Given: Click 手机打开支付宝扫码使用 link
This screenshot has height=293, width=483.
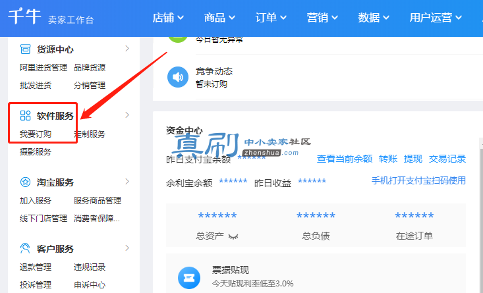Looking at the screenshot, I should pyautogui.click(x=418, y=180).
